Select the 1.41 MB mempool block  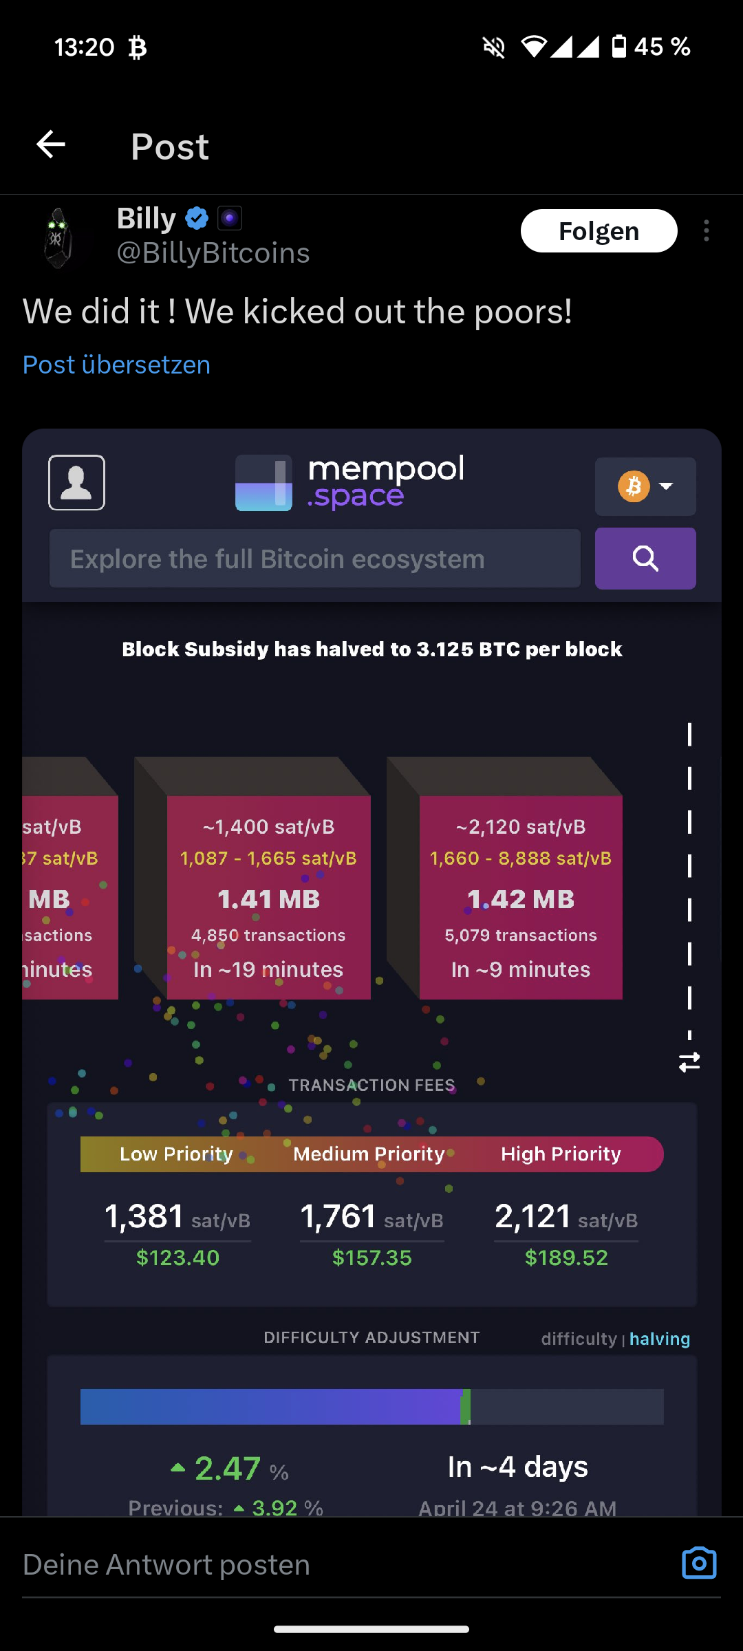tap(268, 897)
